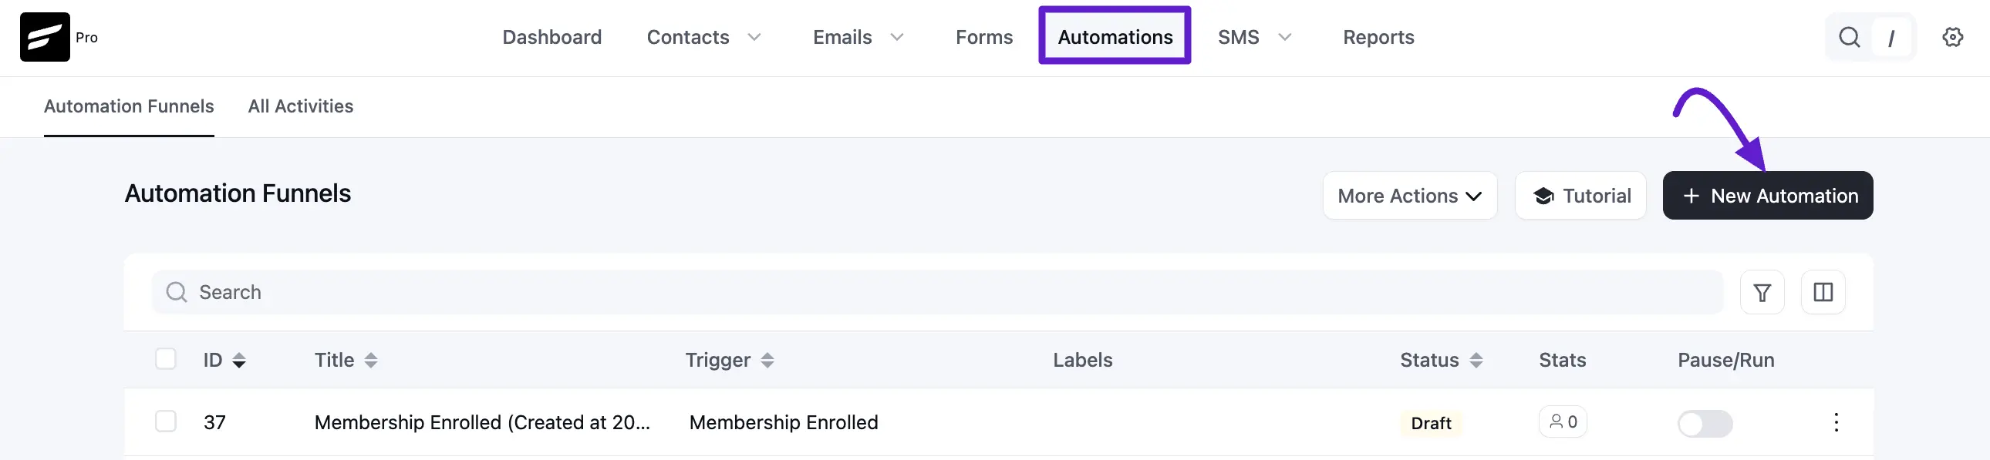
Task: Open the More Actions dropdown
Action: (x=1409, y=196)
